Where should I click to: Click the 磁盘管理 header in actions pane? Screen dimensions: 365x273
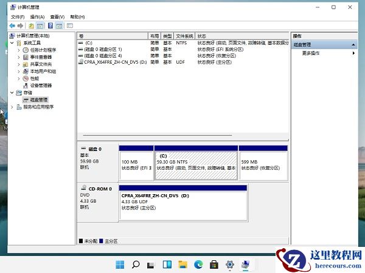[x=324, y=44]
